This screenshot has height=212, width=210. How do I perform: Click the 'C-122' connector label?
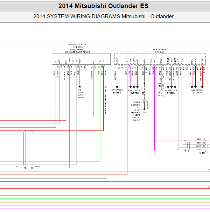point(163,86)
